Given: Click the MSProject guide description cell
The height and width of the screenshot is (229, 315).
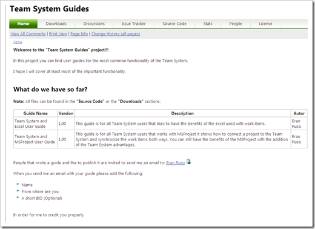Looking at the screenshot, I should click(x=182, y=139).
